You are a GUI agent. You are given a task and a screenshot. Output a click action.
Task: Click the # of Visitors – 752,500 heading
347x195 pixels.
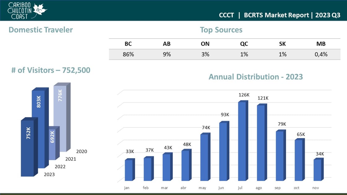[51, 70]
